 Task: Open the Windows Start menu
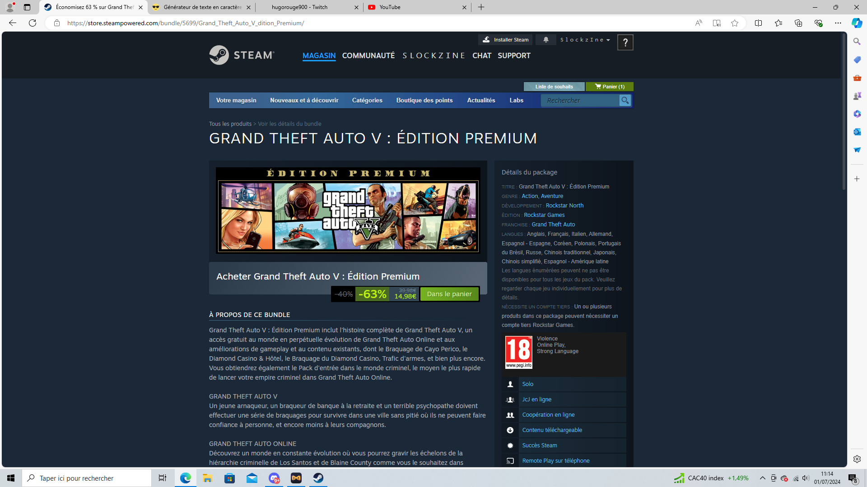pos(11,478)
